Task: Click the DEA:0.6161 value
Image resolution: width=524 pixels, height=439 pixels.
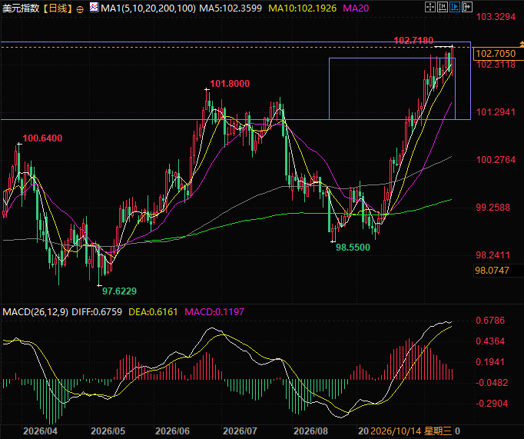Action: coord(153,312)
